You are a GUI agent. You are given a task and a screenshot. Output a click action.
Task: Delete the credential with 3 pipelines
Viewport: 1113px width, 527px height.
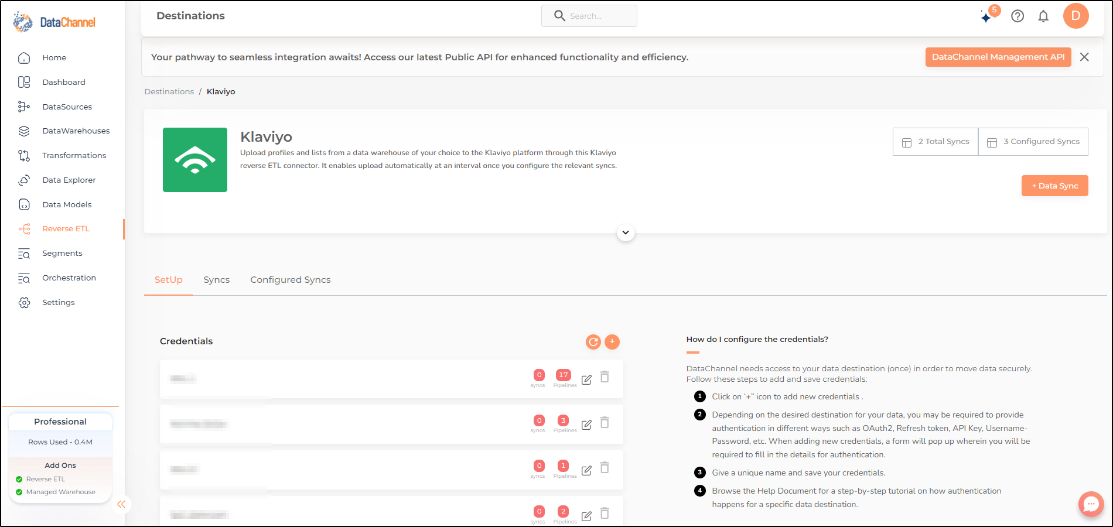point(605,422)
